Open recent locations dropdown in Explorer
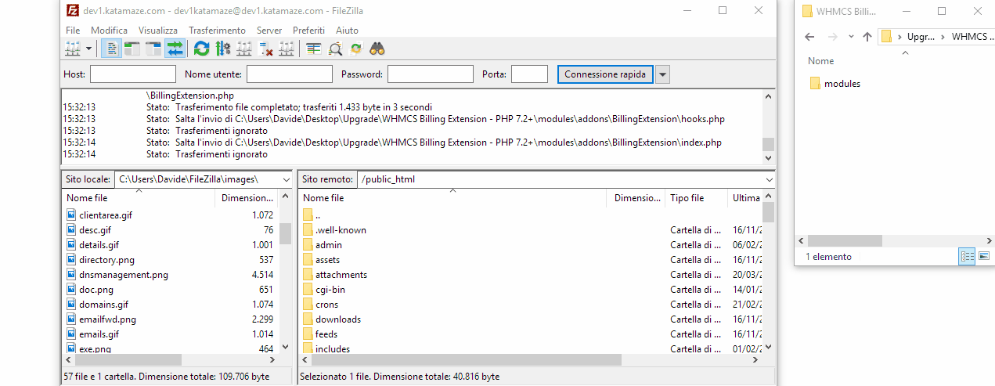 [850, 37]
